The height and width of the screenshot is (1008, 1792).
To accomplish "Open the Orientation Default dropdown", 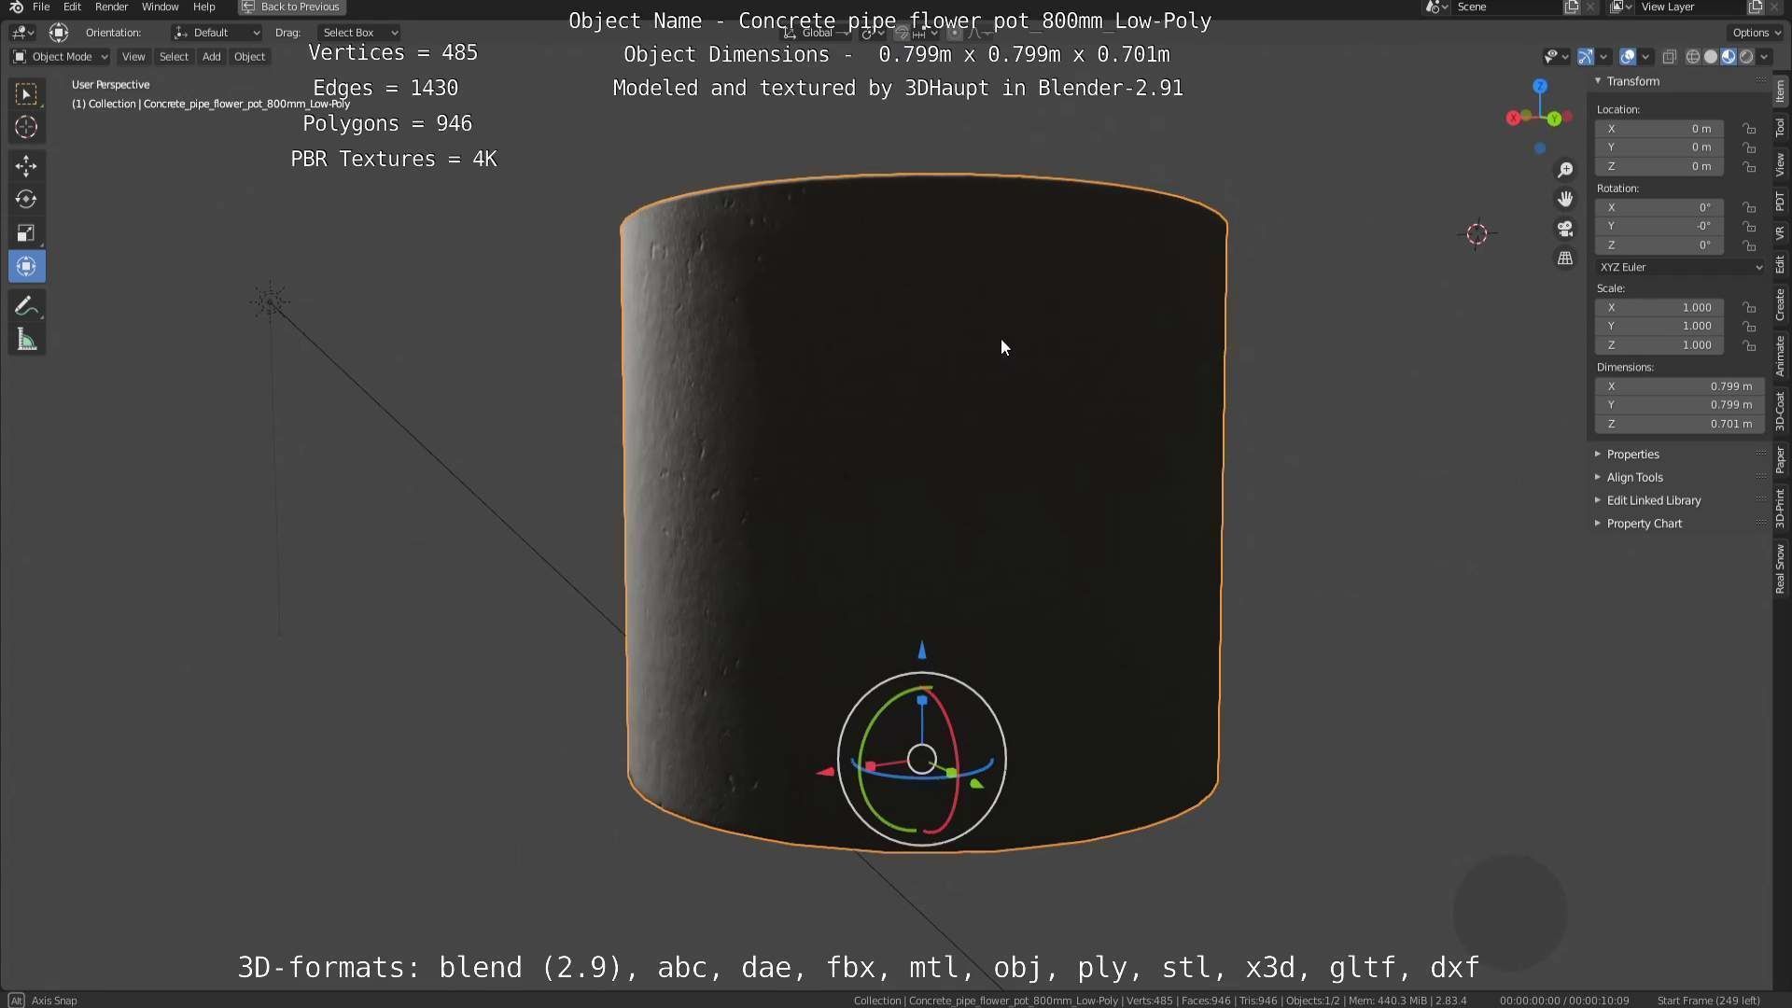I will [217, 33].
